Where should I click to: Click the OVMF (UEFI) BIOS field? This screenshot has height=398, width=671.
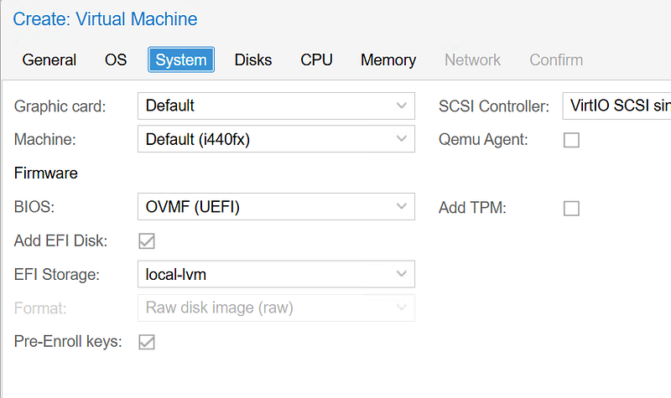(x=262, y=207)
